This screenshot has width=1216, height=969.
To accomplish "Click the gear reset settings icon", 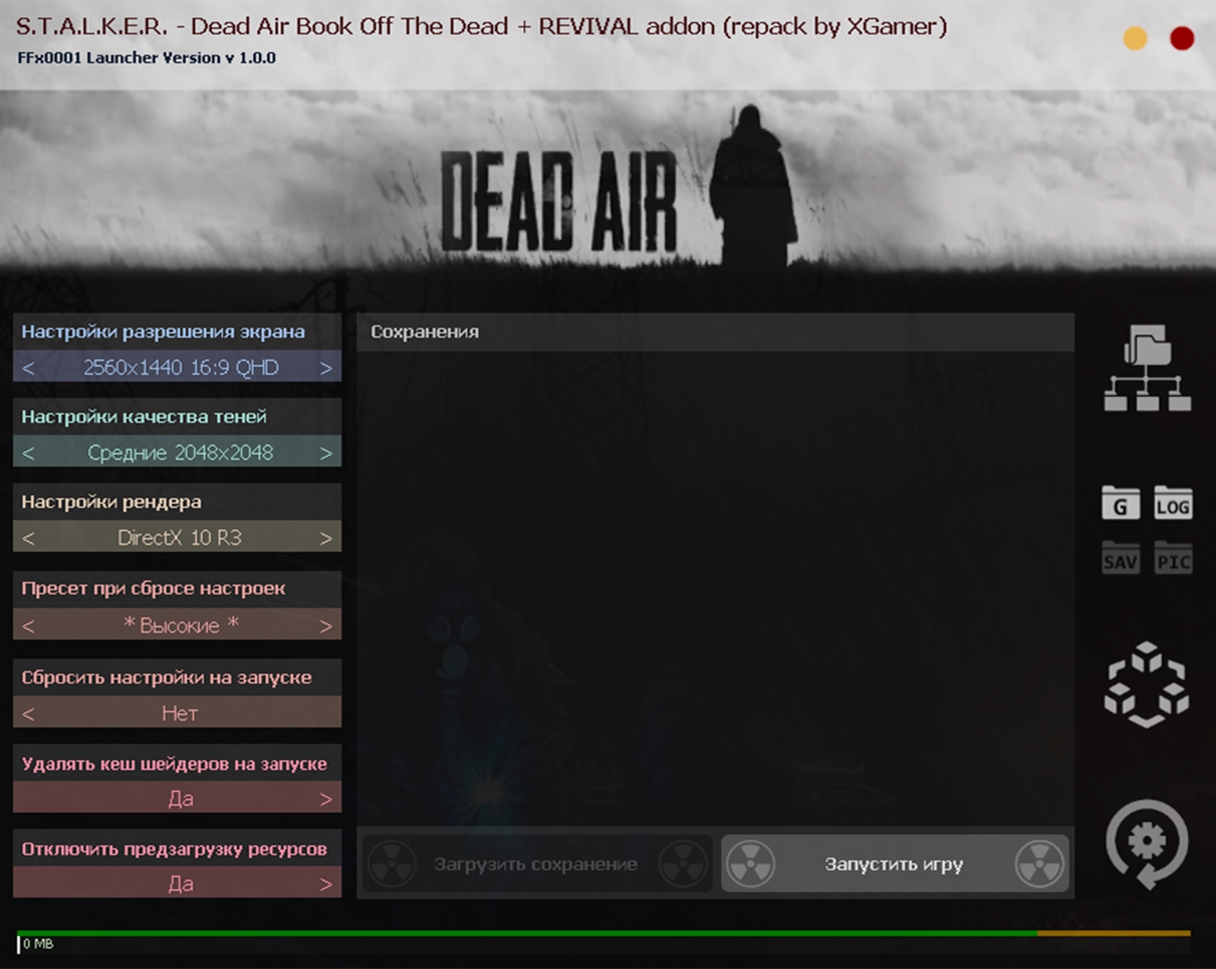I will (x=1147, y=843).
